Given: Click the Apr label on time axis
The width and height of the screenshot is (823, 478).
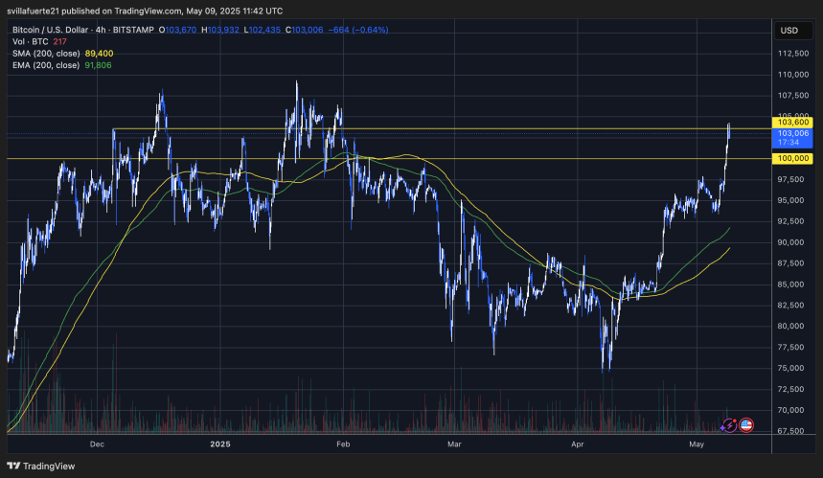Looking at the screenshot, I should [578, 444].
